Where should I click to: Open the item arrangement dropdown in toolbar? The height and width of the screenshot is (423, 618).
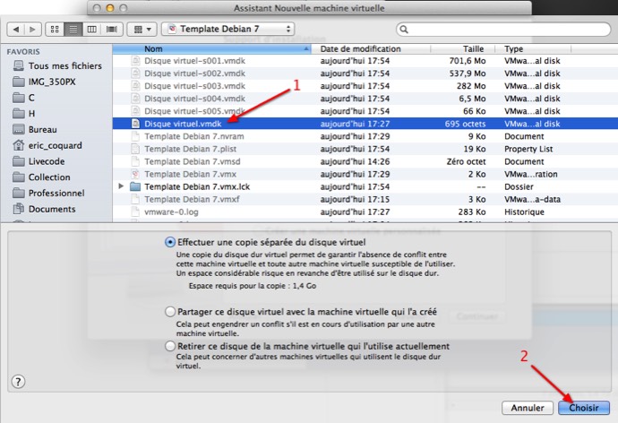(142, 30)
